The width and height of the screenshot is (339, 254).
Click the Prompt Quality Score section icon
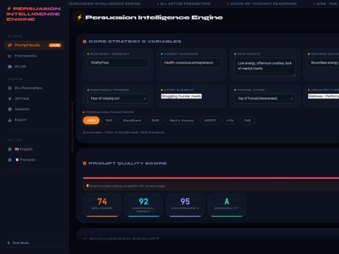click(x=85, y=163)
